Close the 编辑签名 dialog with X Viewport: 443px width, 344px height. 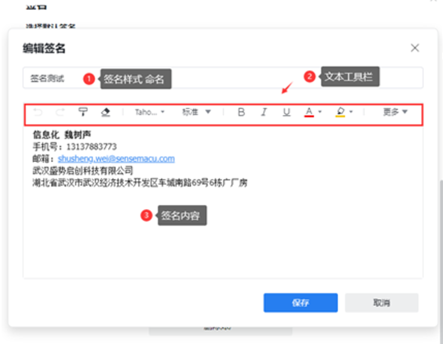coord(415,48)
